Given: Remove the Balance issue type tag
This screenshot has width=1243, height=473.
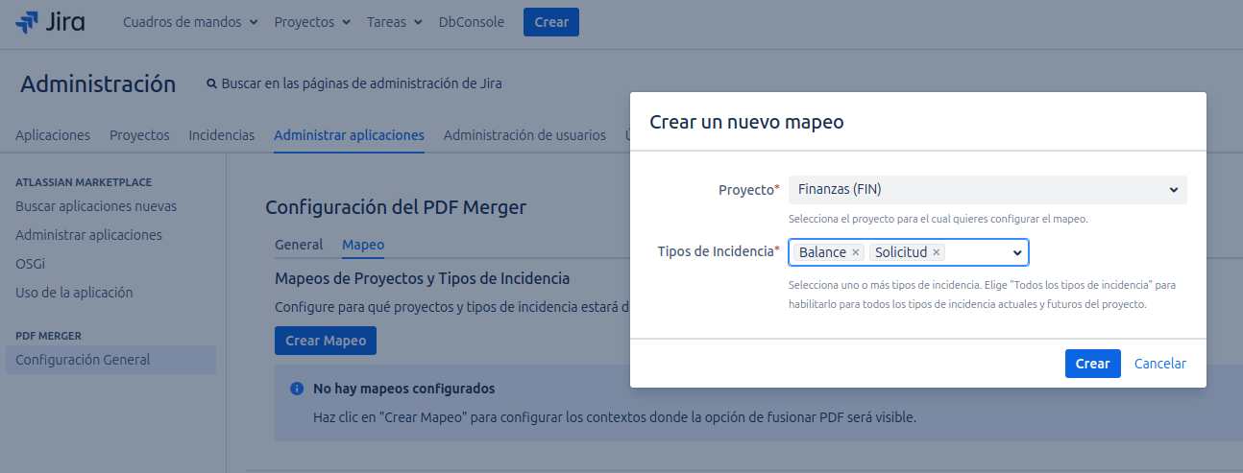Looking at the screenshot, I should point(855,252).
